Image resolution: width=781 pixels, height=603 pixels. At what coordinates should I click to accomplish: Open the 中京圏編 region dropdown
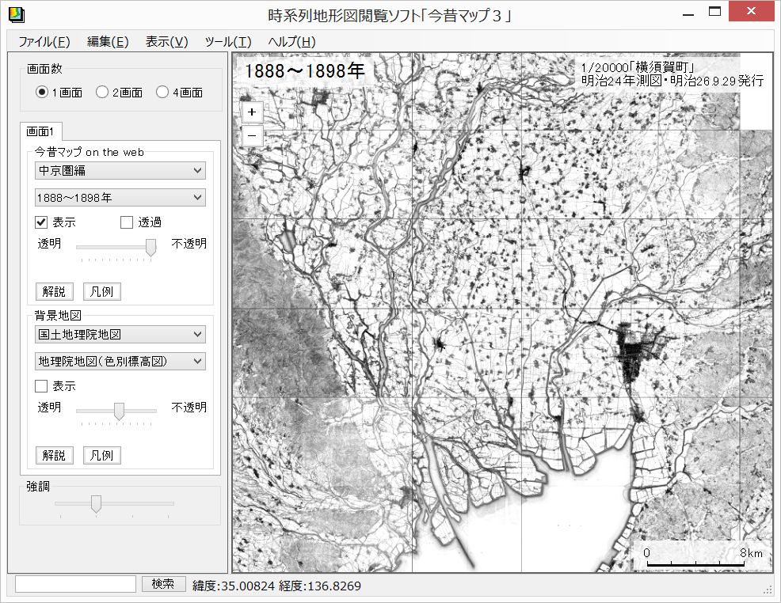click(x=120, y=171)
